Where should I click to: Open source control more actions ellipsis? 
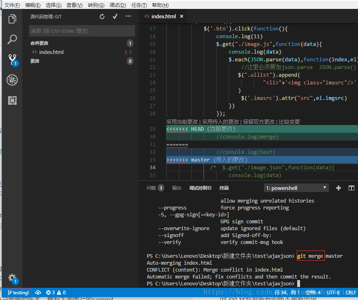128,16
